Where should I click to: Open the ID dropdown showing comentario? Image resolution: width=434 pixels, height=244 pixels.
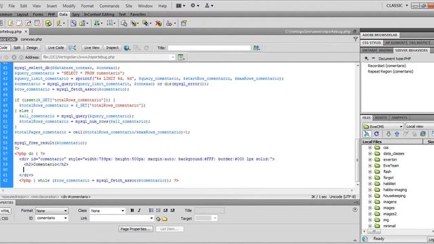click(52, 218)
